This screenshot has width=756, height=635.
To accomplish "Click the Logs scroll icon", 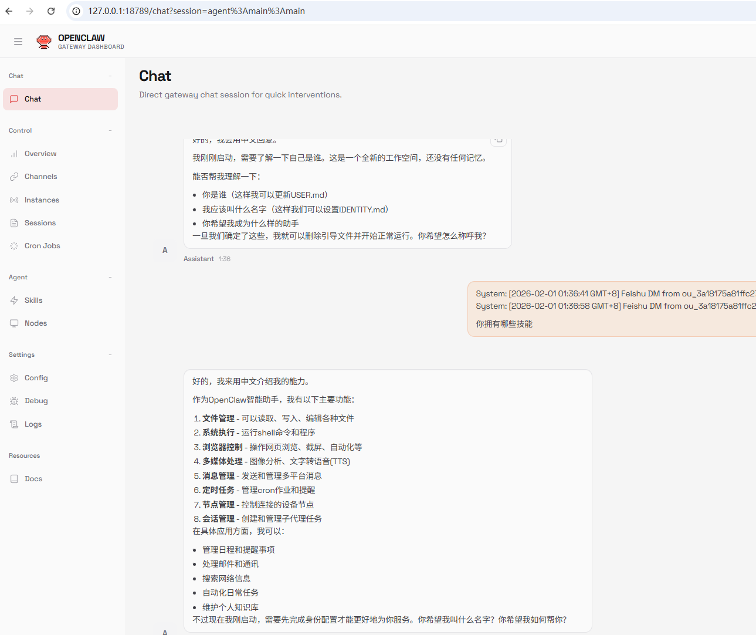I will point(14,424).
